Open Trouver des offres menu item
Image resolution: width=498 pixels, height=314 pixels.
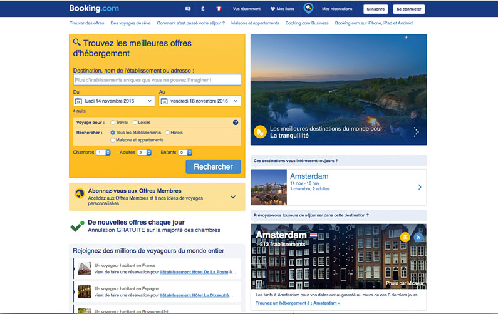click(87, 23)
